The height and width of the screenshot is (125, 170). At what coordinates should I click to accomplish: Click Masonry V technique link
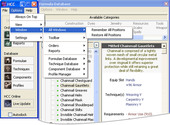[x=133, y=105]
